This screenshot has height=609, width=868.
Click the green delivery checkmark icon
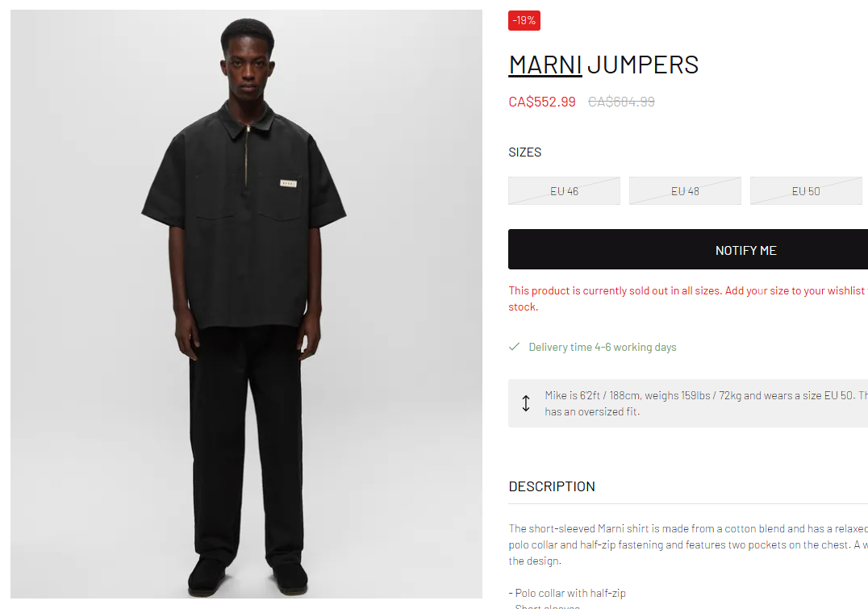point(515,347)
